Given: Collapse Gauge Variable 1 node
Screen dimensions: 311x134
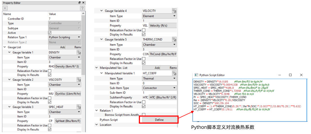Looking at the screenshot, I should tap(9, 53).
